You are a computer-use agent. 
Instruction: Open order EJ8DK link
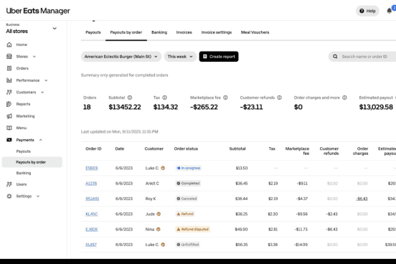pos(92,230)
